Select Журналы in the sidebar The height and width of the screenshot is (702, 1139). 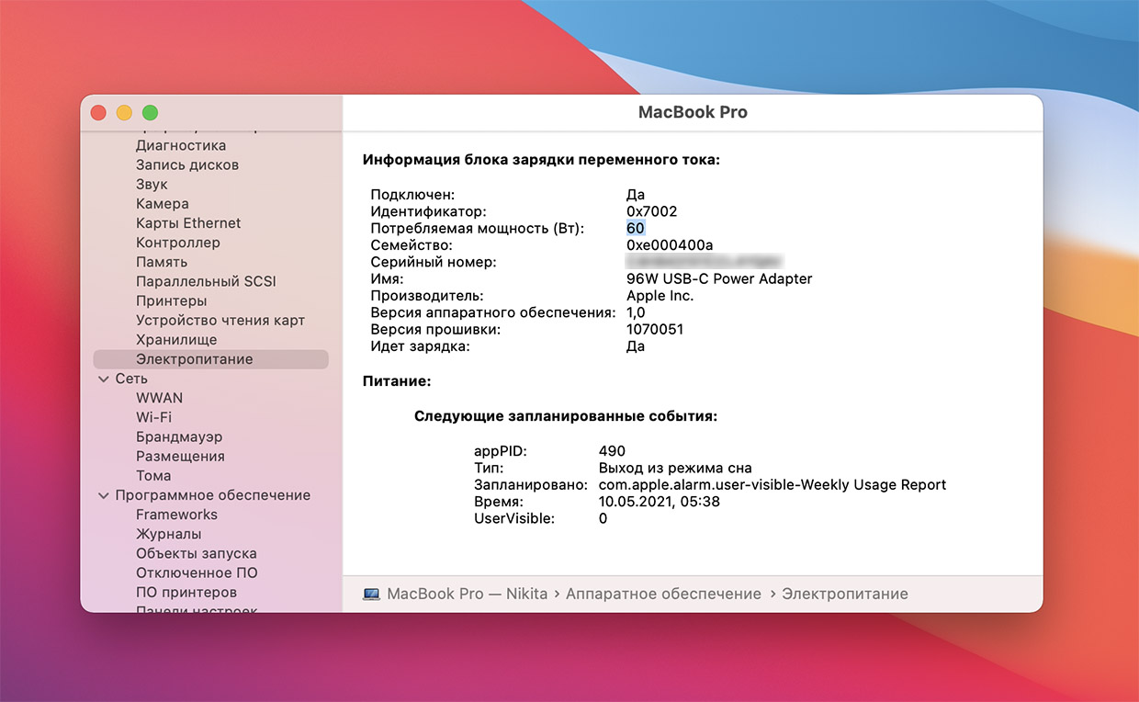click(x=169, y=534)
